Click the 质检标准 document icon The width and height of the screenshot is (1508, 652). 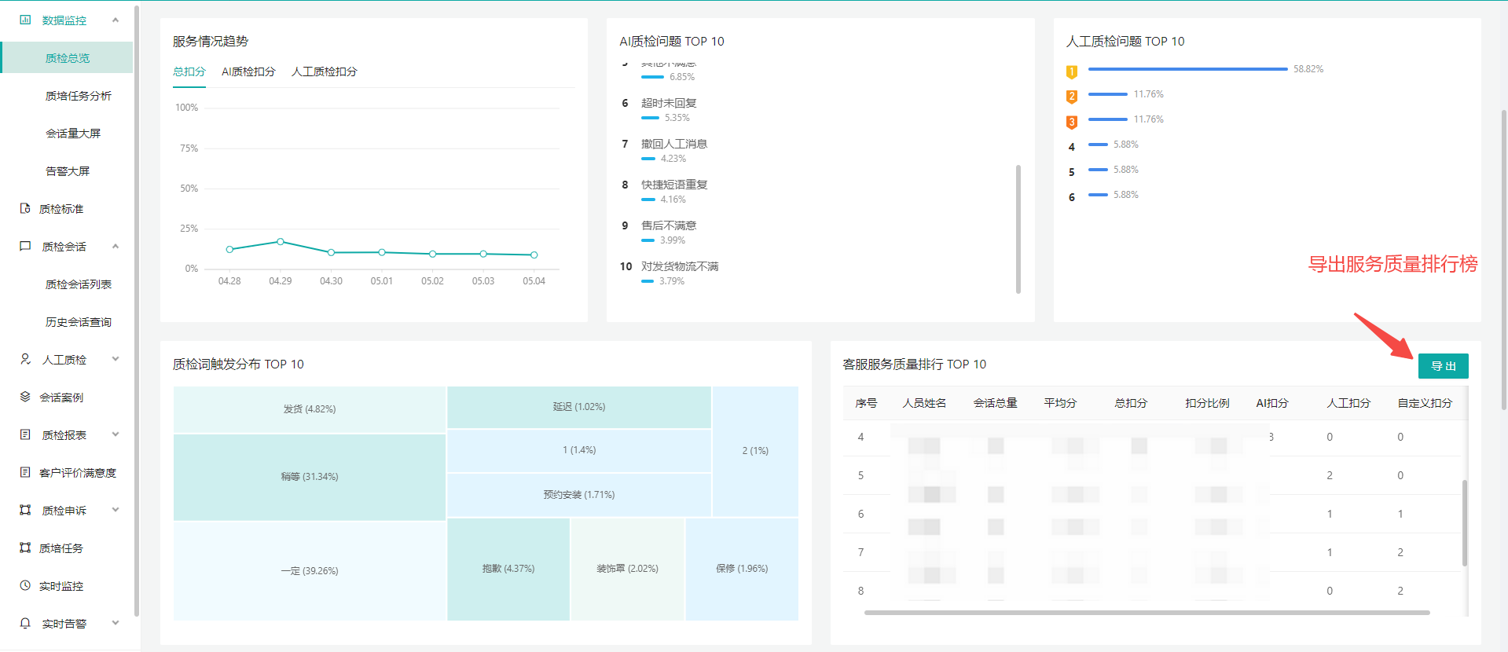(25, 208)
